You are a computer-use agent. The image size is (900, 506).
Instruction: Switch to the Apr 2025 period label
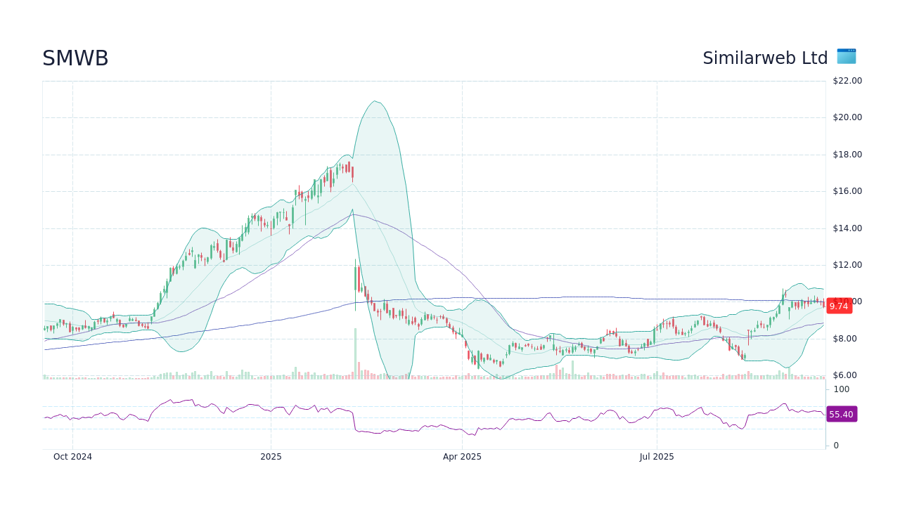click(x=463, y=456)
